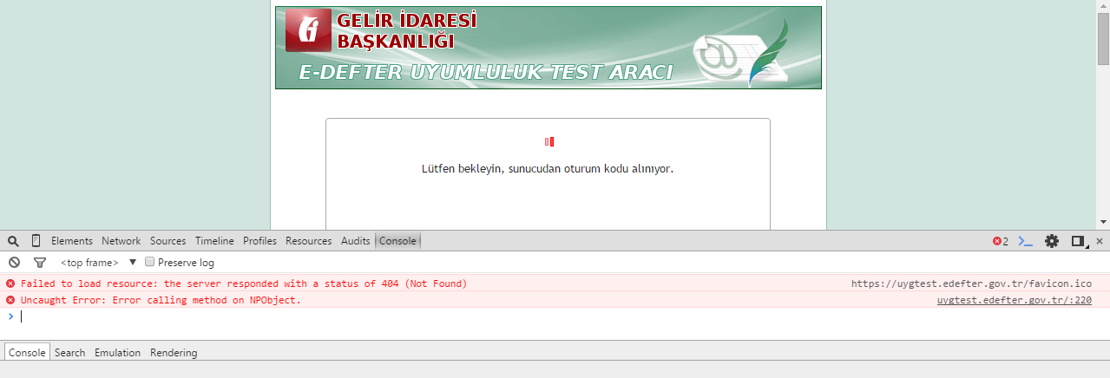Clear the console log with the ban icon

[14, 263]
